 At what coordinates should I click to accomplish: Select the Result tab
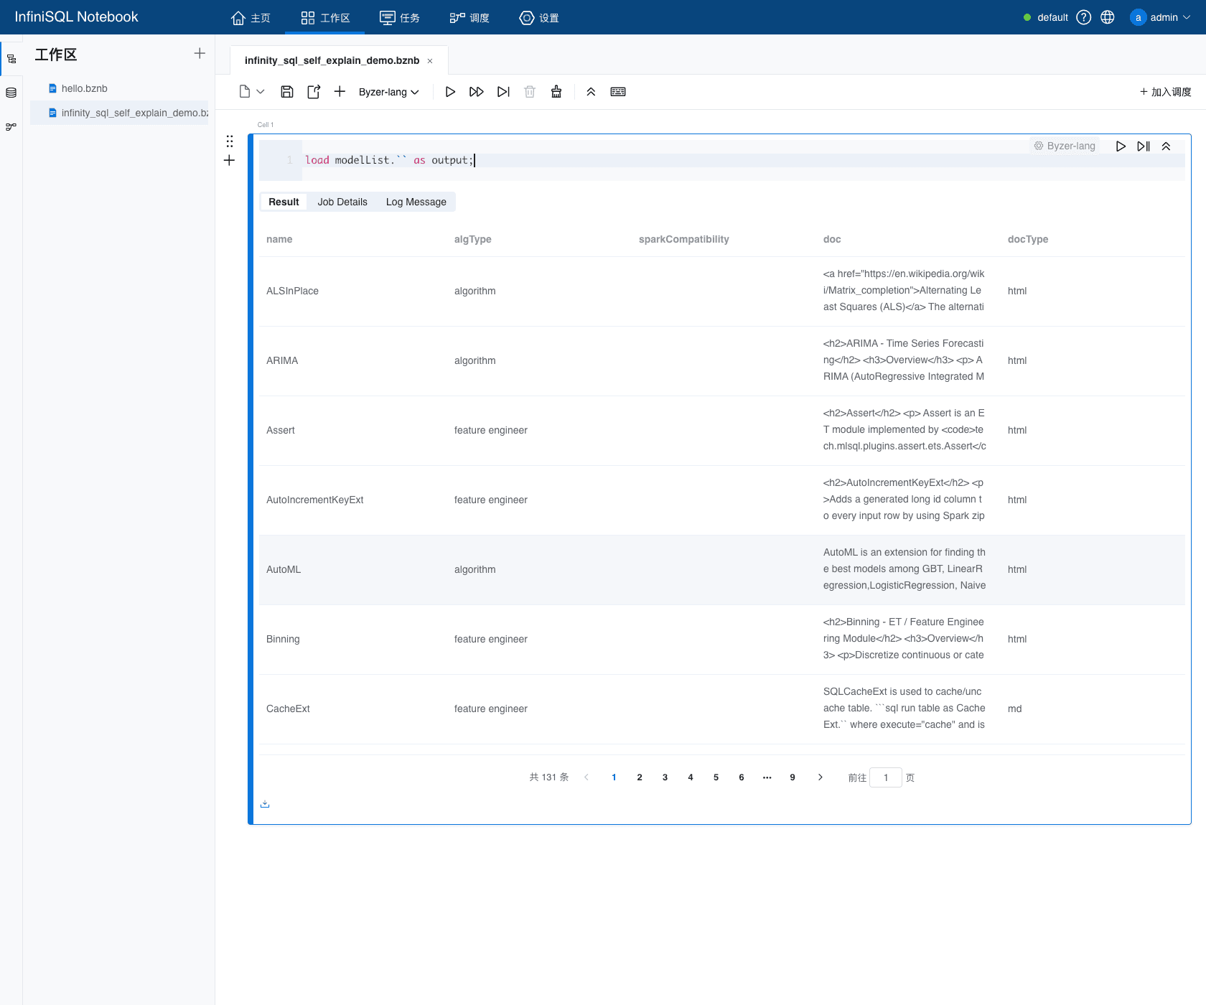284,202
